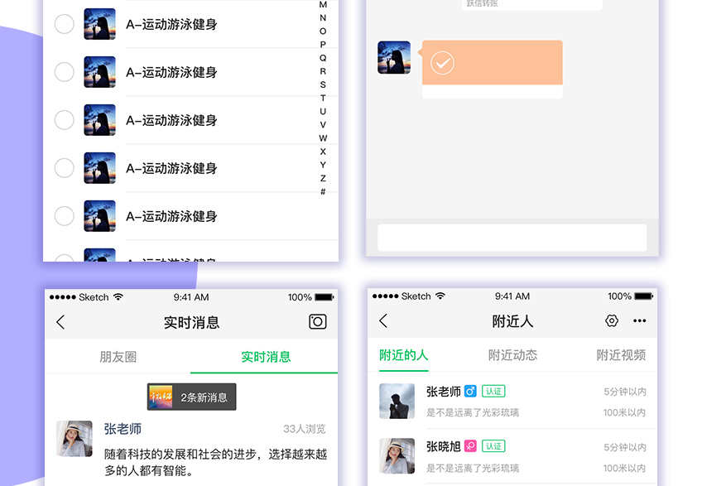702x486 pixels.
Task: Jump to # in alphabet index
Action: [x=323, y=192]
